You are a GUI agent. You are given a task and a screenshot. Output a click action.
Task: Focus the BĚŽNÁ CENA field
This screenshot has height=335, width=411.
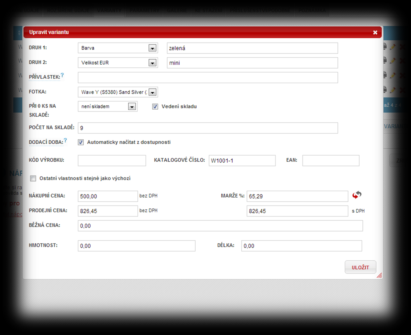tap(220, 226)
